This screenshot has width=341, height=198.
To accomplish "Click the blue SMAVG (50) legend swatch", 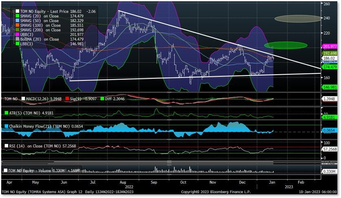I will click(x=17, y=21).
